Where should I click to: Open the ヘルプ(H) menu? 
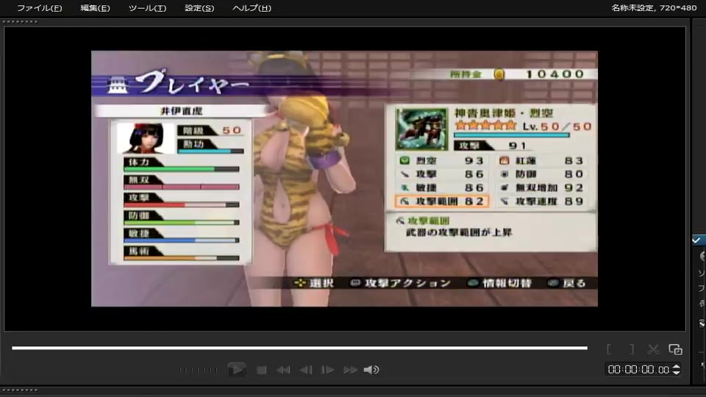[x=252, y=8]
